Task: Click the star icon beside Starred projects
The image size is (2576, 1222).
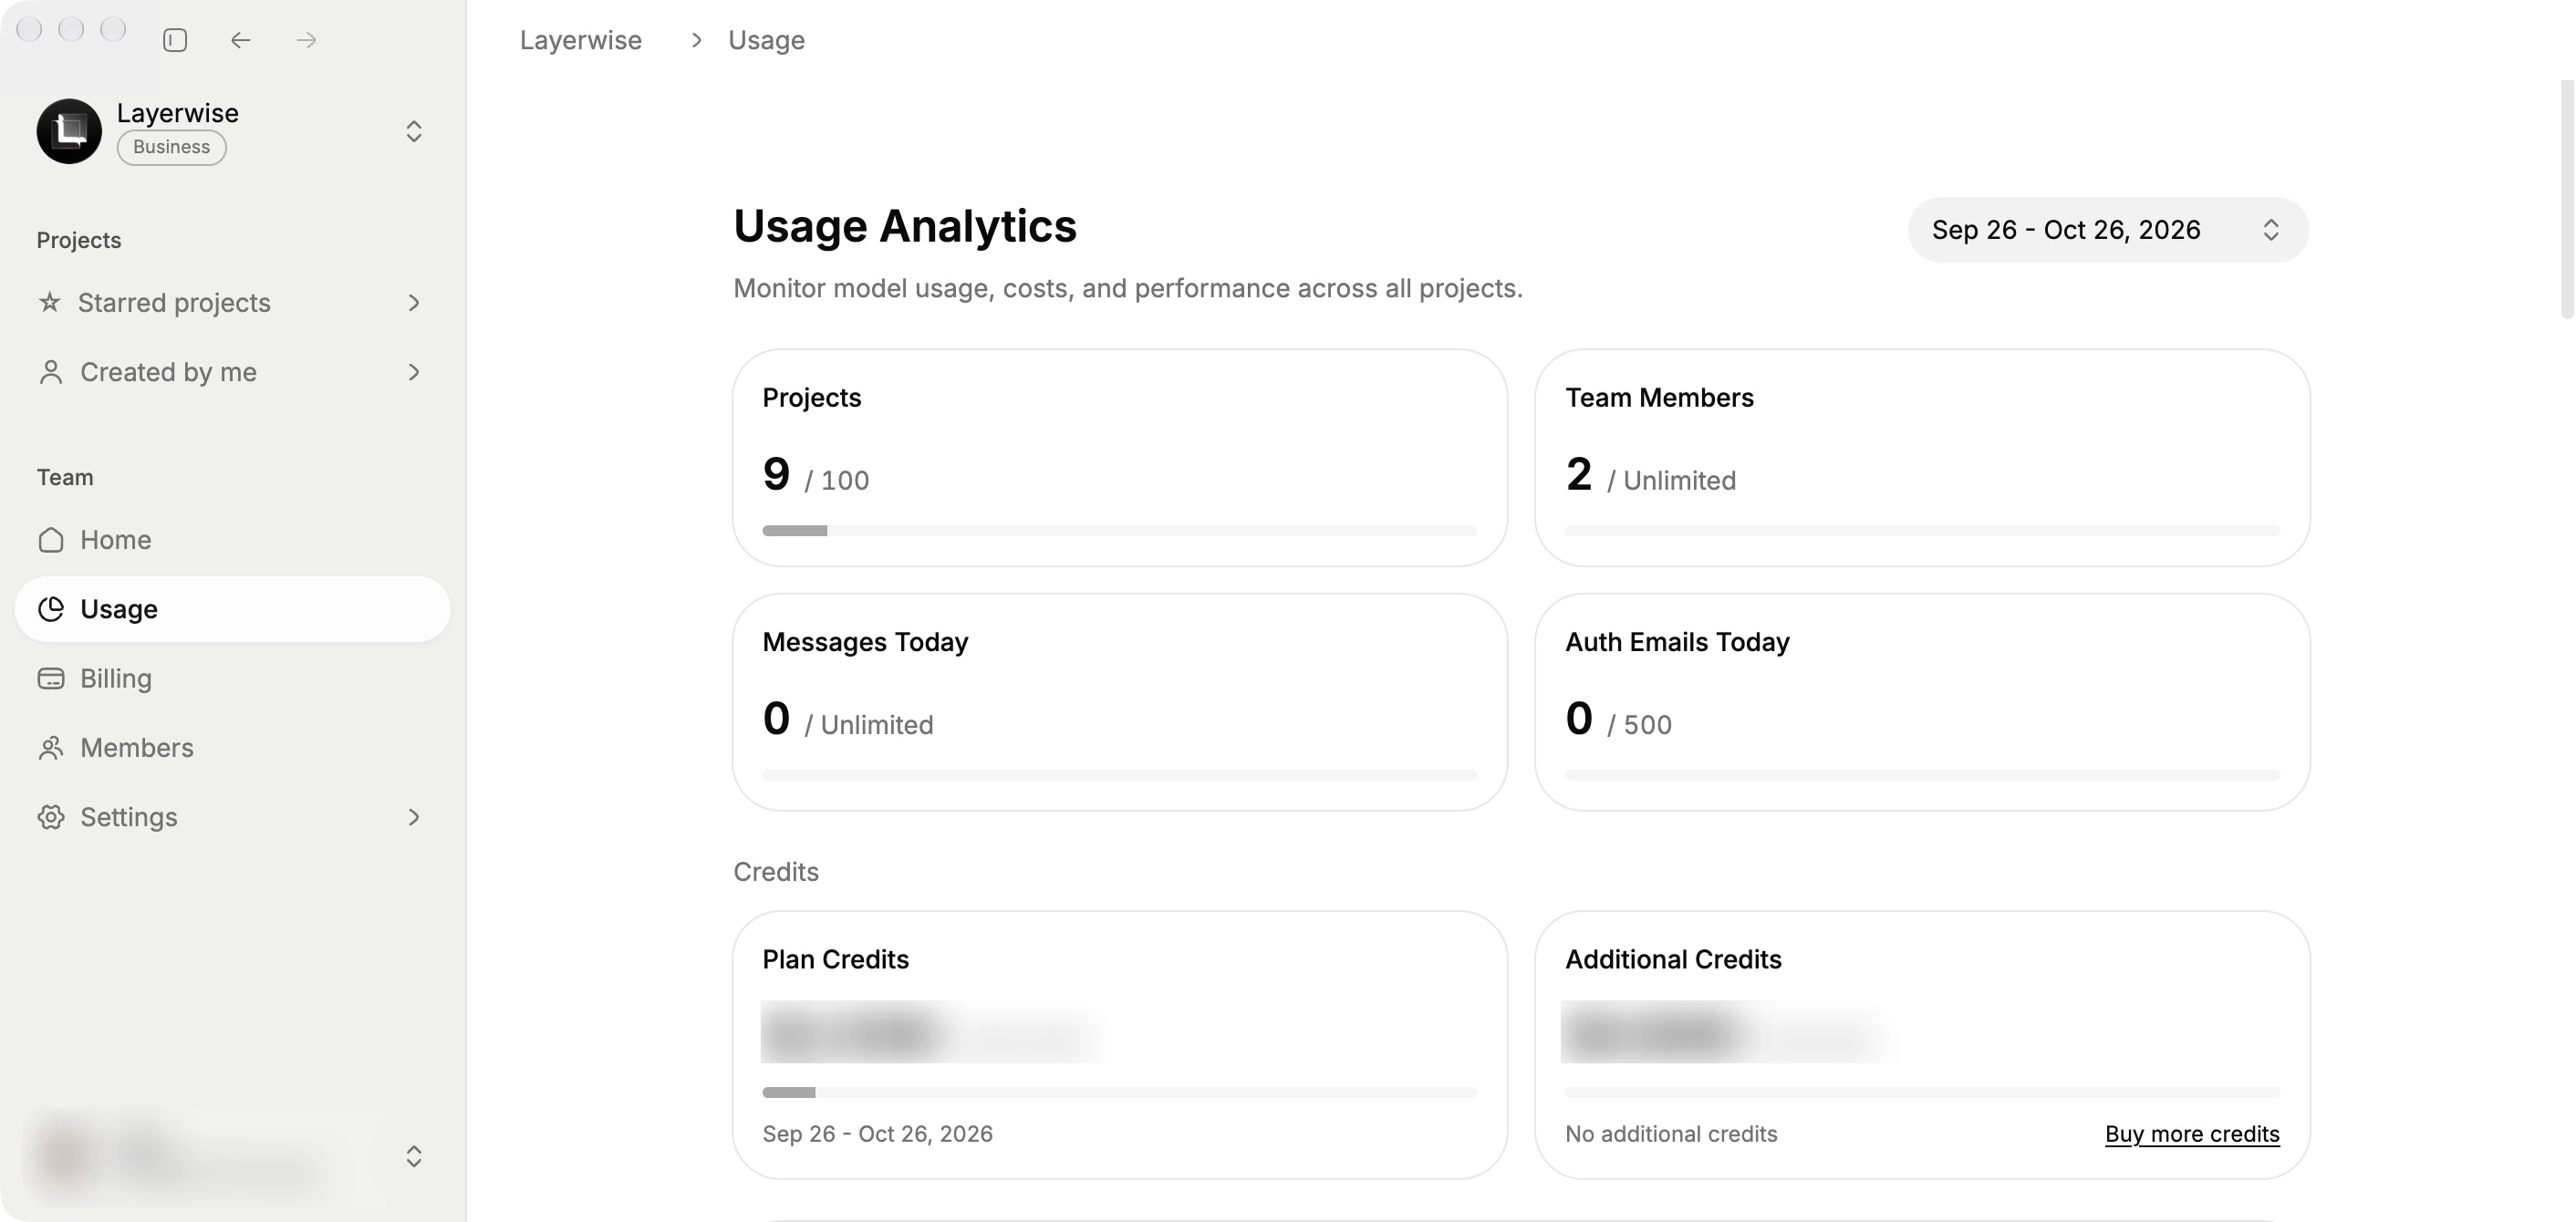Action: [49, 302]
